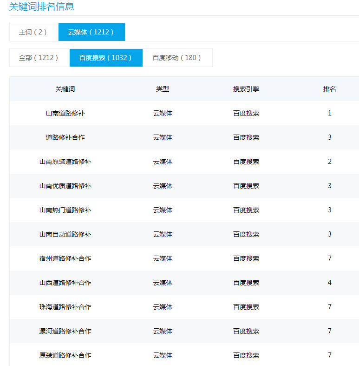The width and height of the screenshot is (359, 366).
Task: Click 百度搜索 cell in 山南原装道路修补 row
Action: [x=246, y=162]
